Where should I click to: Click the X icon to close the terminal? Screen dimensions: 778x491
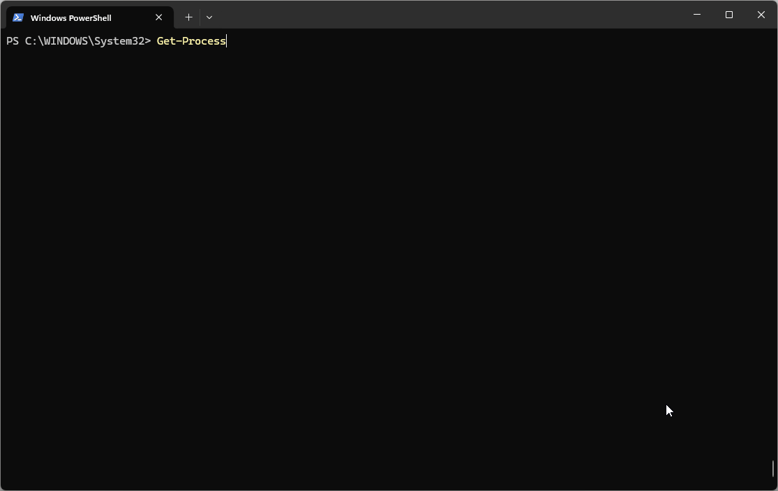[761, 15]
